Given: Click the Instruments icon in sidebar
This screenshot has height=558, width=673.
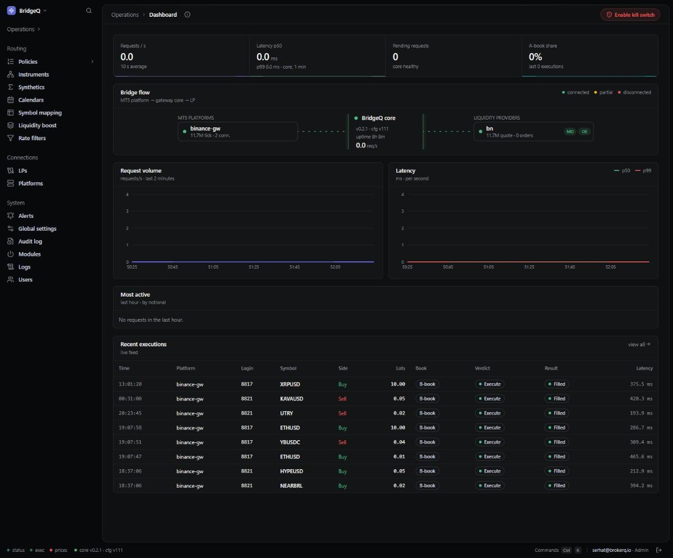Looking at the screenshot, I should 11,74.
